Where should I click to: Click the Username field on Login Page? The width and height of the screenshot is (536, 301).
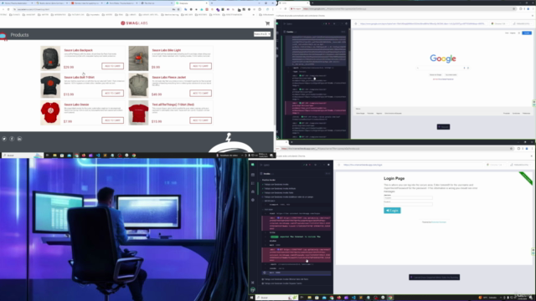408,197
